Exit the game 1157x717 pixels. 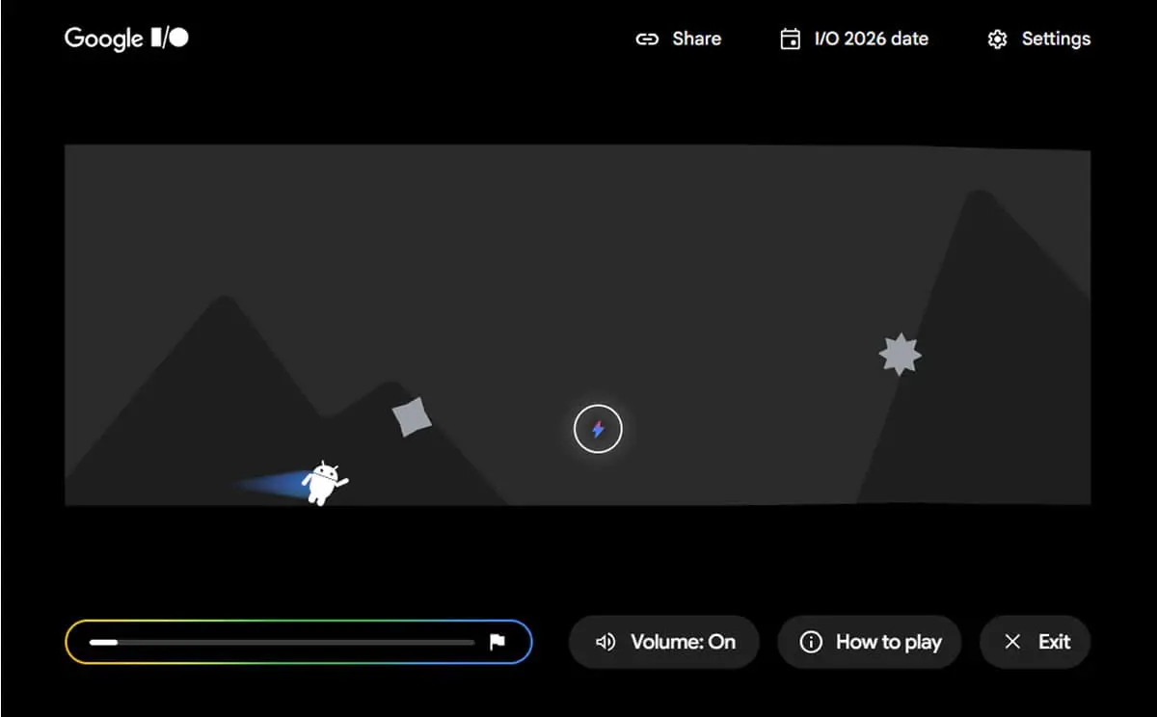pos(1035,642)
